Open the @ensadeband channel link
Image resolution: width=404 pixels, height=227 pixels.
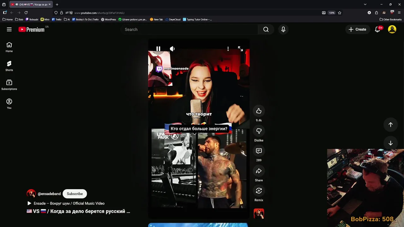tap(49, 194)
